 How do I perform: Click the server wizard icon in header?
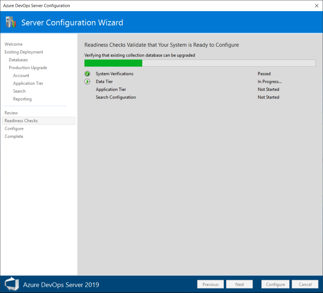click(x=11, y=22)
